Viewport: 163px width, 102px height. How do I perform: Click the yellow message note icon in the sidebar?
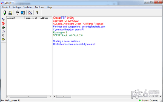tap(3, 39)
